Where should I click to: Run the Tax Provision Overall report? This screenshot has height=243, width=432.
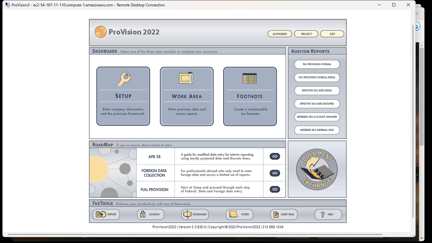pyautogui.click(x=317, y=64)
